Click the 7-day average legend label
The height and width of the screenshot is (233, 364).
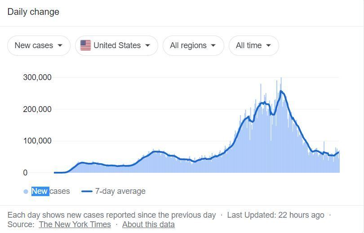(120, 191)
